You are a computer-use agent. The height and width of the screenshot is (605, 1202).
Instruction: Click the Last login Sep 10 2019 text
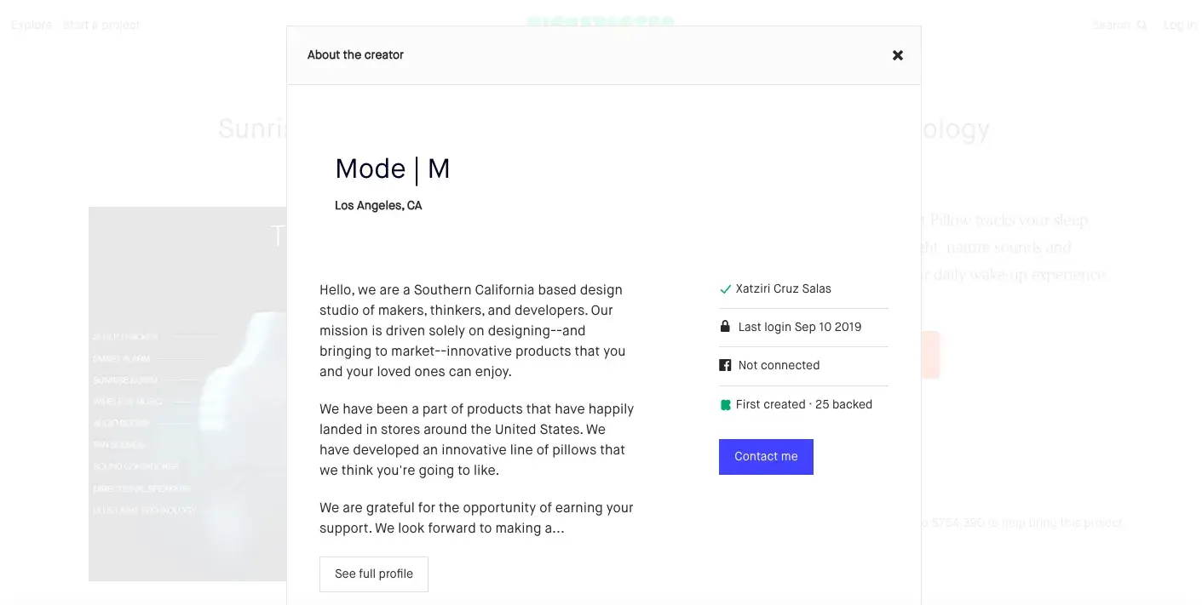click(799, 328)
